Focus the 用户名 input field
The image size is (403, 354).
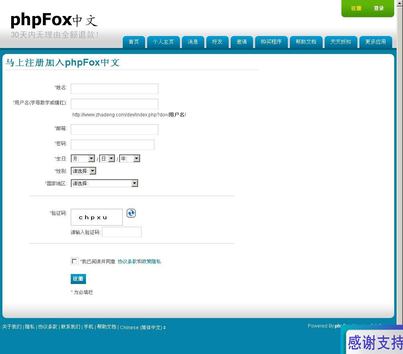point(114,104)
